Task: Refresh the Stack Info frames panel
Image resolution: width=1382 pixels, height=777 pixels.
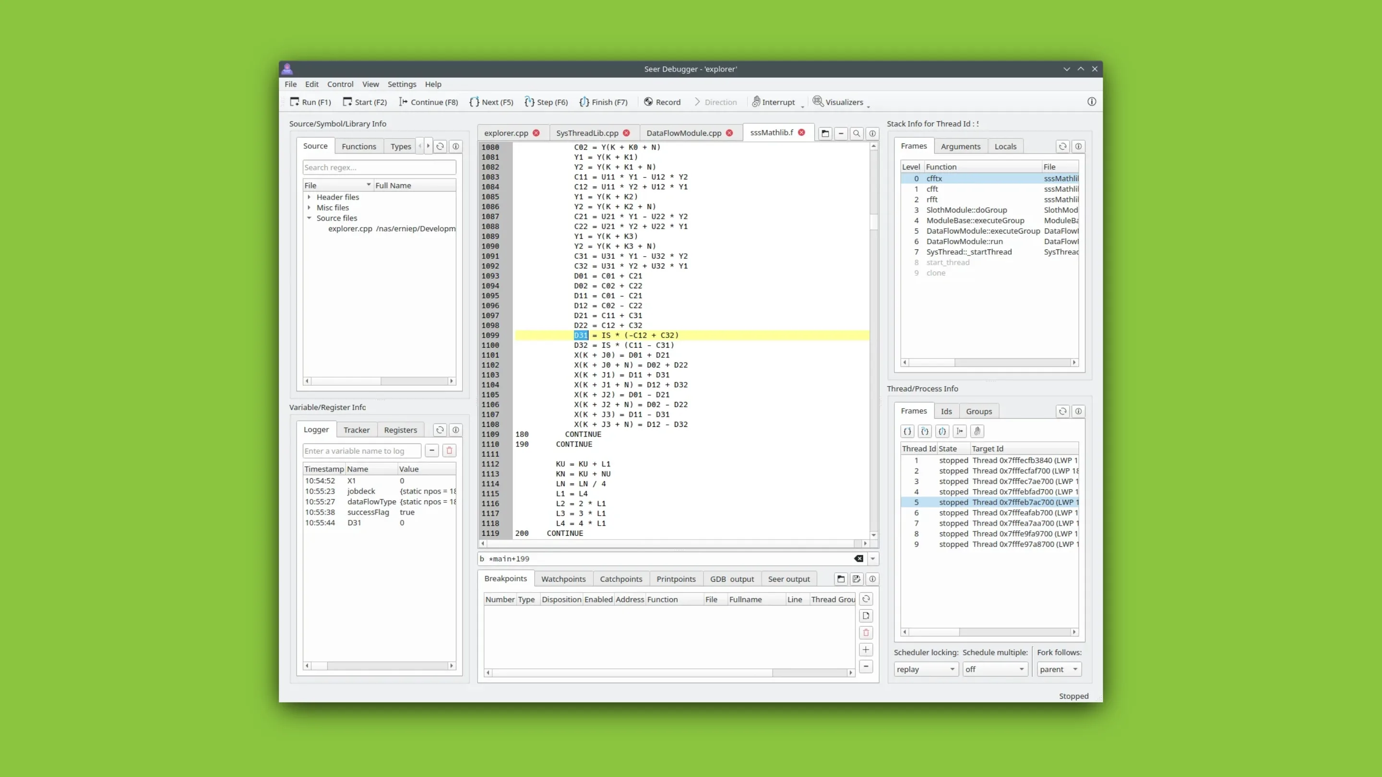Action: click(1062, 146)
